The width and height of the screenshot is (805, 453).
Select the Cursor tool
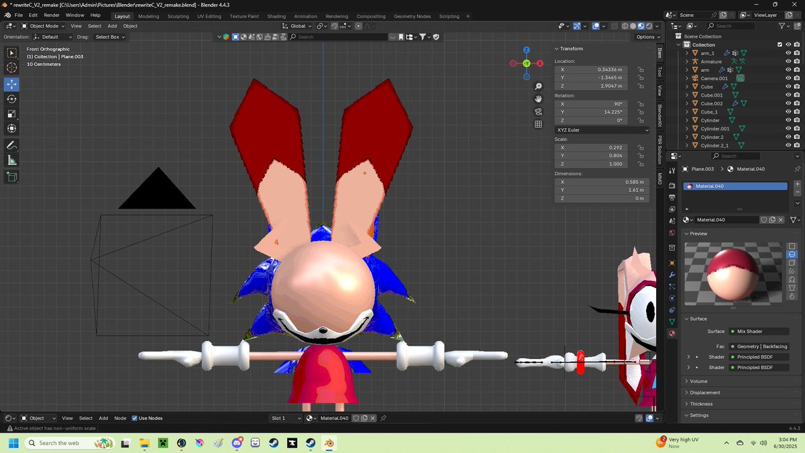click(12, 68)
